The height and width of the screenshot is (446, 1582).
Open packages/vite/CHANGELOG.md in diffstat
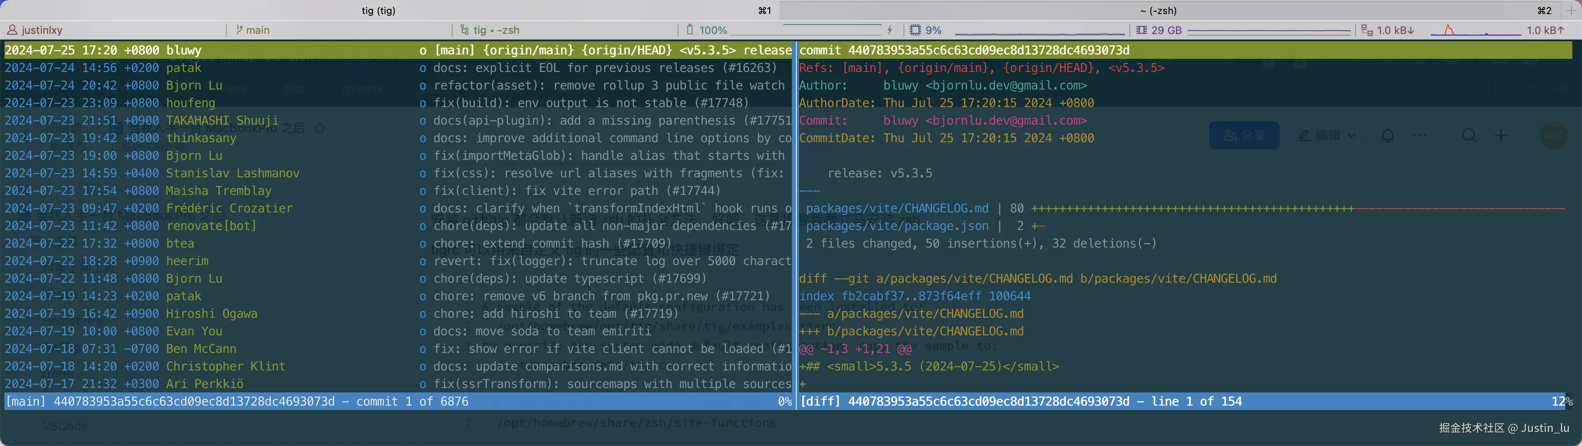[x=897, y=209]
